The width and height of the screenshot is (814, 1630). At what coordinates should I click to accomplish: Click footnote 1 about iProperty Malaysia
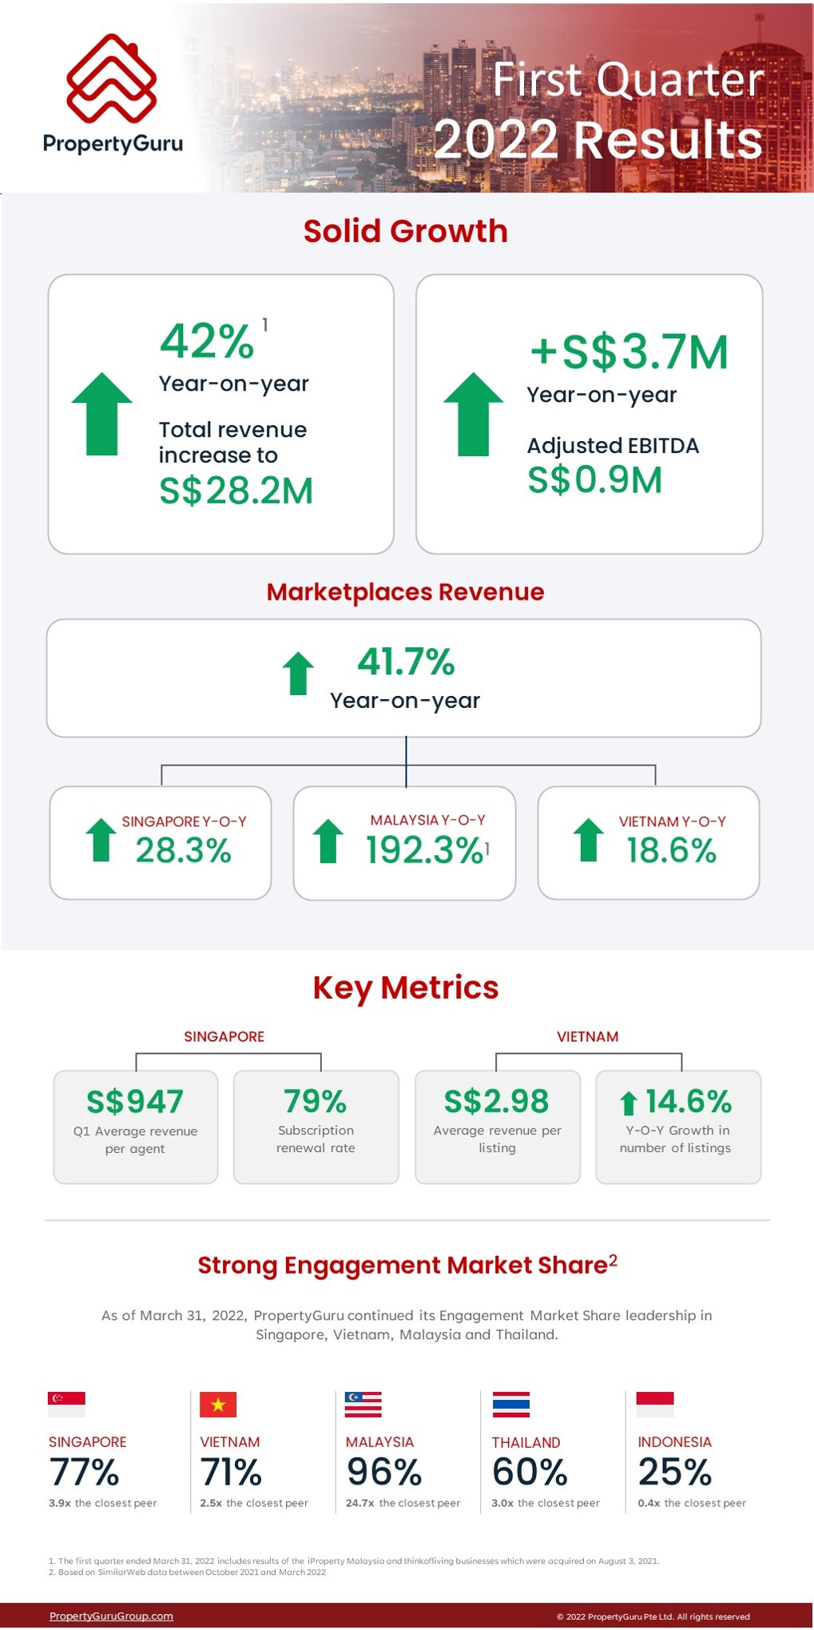click(x=354, y=1560)
